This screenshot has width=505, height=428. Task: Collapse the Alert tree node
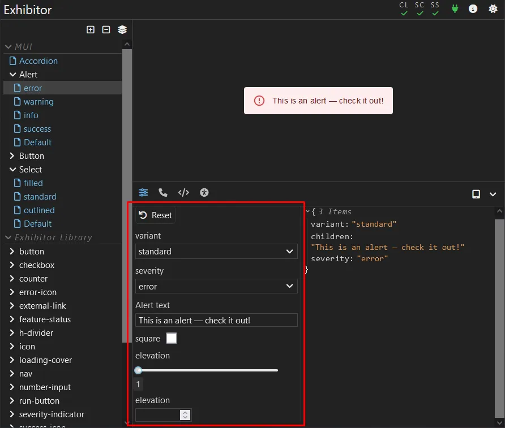[x=12, y=74]
